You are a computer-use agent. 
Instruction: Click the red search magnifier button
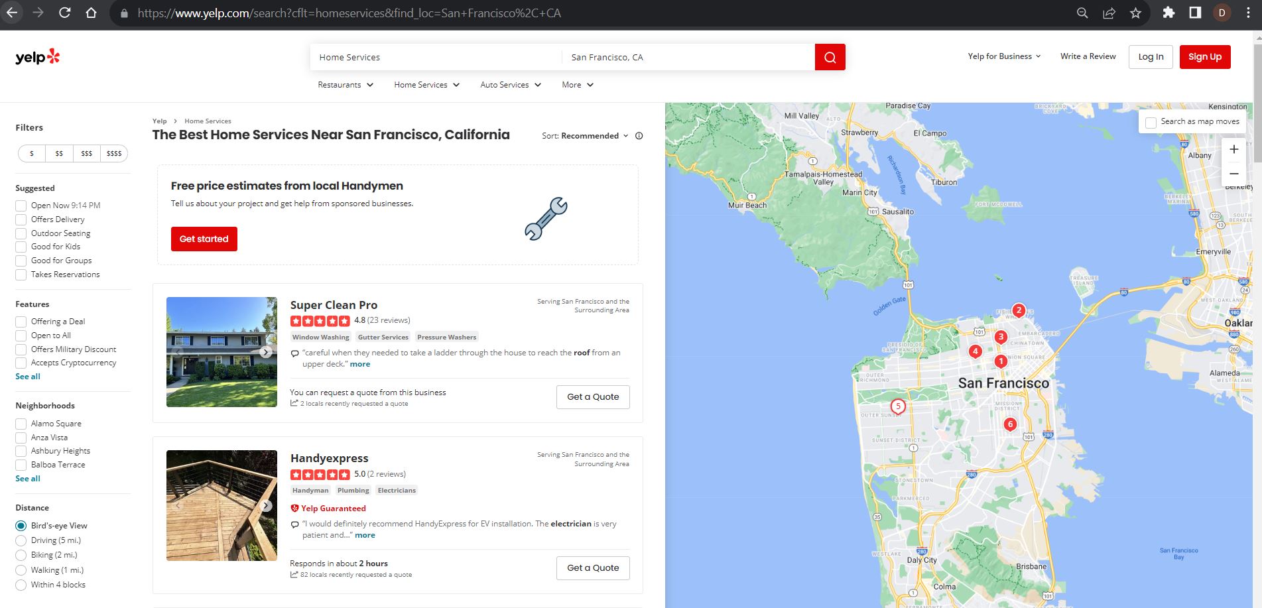click(x=830, y=57)
